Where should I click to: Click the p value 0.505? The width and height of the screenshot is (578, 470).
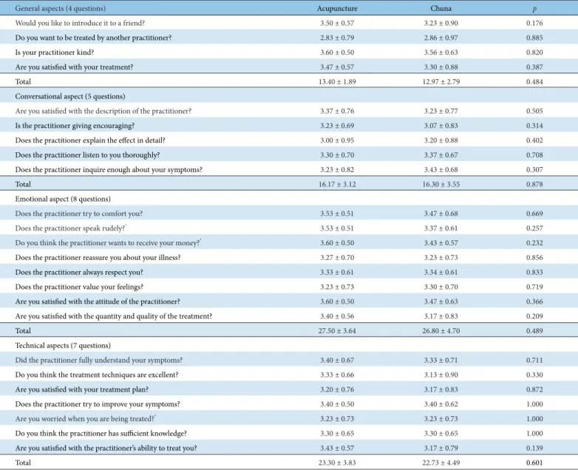pyautogui.click(x=534, y=111)
